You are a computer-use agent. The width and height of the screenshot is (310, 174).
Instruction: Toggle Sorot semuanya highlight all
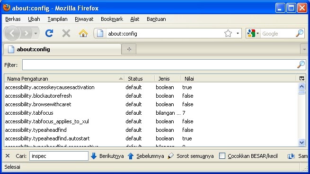coord(191,156)
